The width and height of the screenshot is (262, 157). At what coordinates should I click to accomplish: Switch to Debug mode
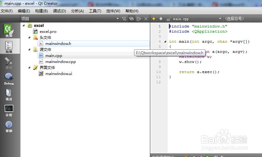(9, 79)
